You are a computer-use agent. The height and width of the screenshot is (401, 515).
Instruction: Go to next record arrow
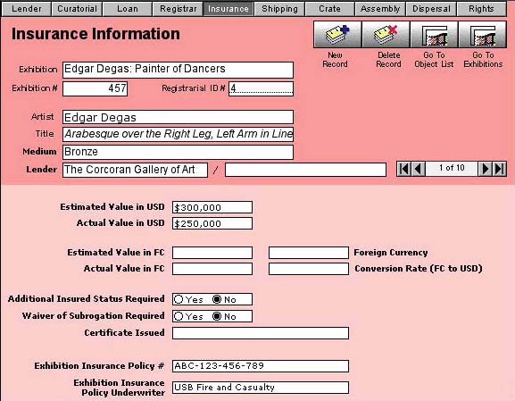click(x=485, y=169)
